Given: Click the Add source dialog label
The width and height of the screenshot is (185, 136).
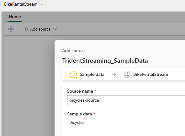Looking at the screenshot, I should [x=73, y=51].
